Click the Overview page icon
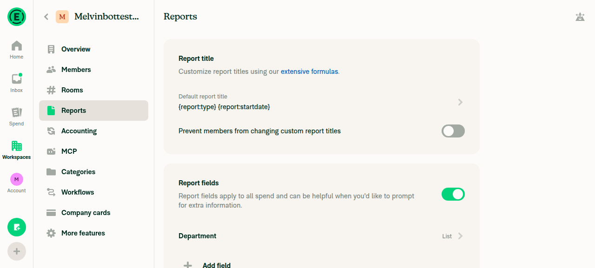Screen dimensions: 595x268 51,49
